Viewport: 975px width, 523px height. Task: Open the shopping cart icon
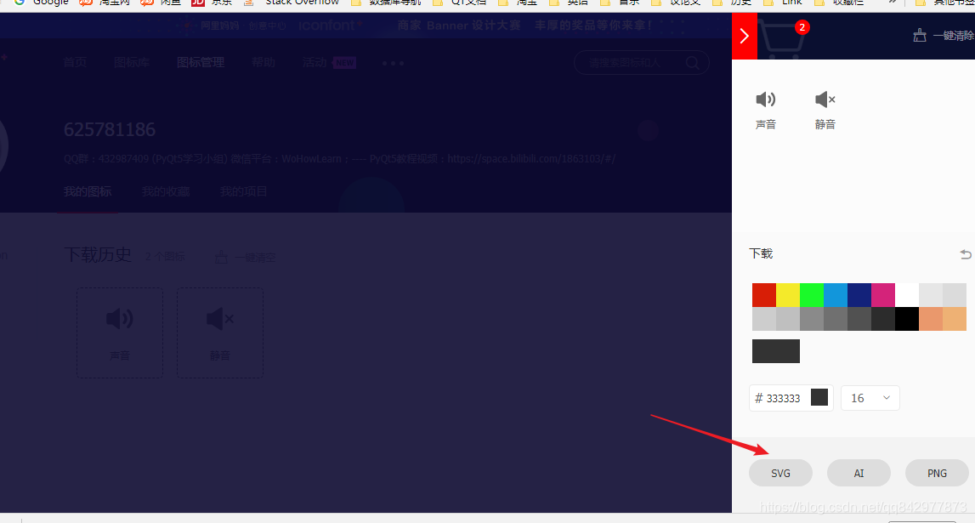[x=782, y=38]
